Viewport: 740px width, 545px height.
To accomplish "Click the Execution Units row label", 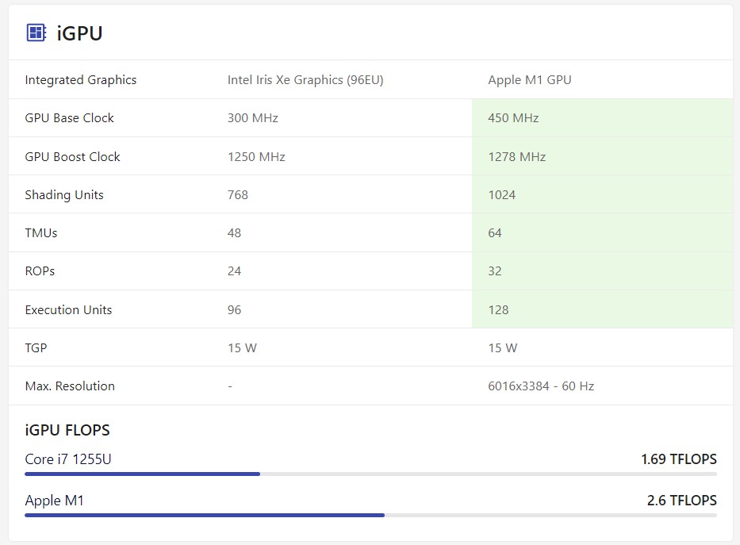I will coord(68,310).
